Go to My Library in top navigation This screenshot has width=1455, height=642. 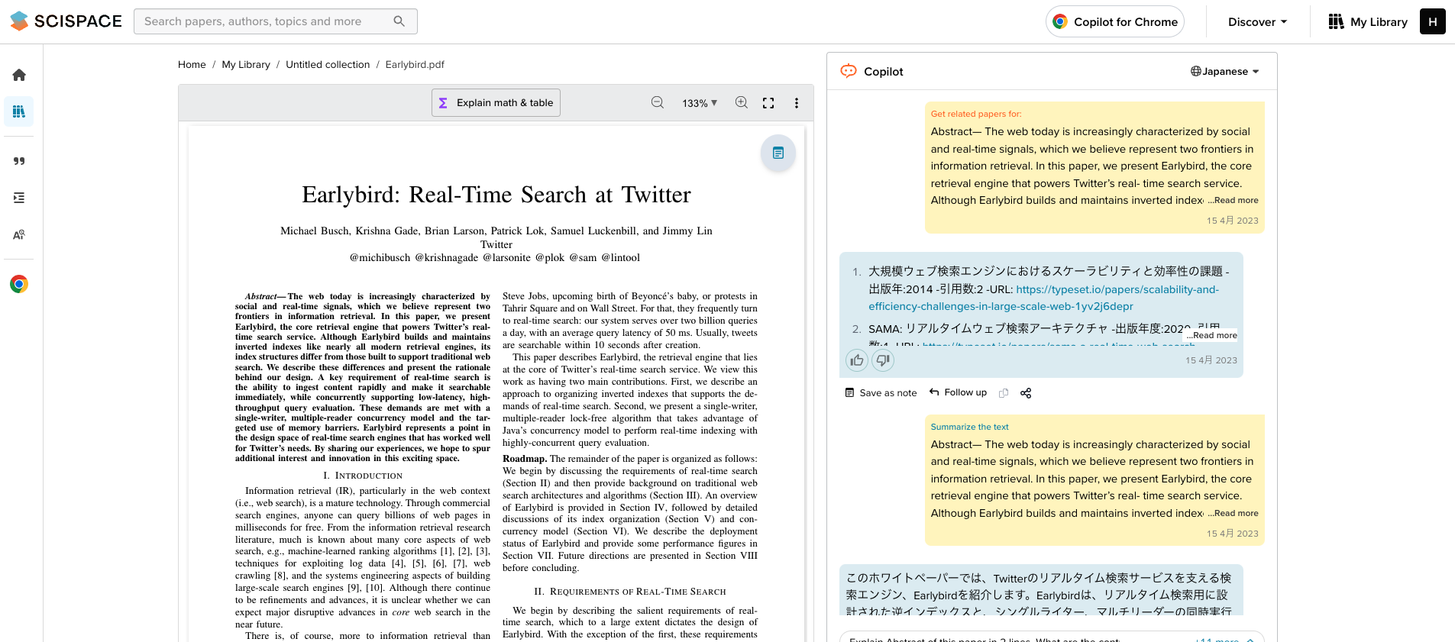point(1368,22)
